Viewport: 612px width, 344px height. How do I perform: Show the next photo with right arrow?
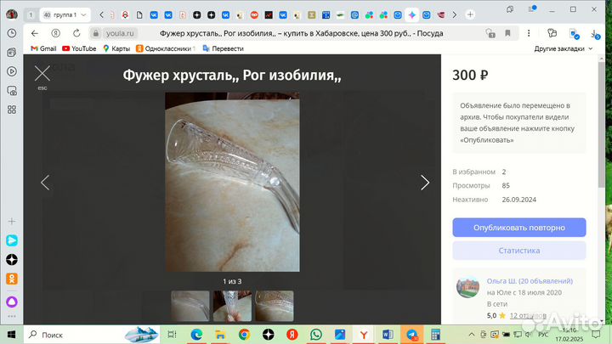(425, 183)
